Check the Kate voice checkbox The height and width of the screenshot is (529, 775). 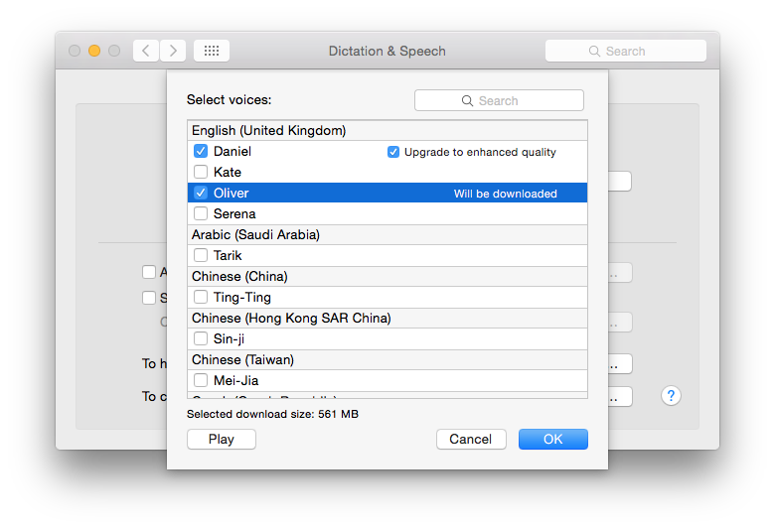[201, 172]
